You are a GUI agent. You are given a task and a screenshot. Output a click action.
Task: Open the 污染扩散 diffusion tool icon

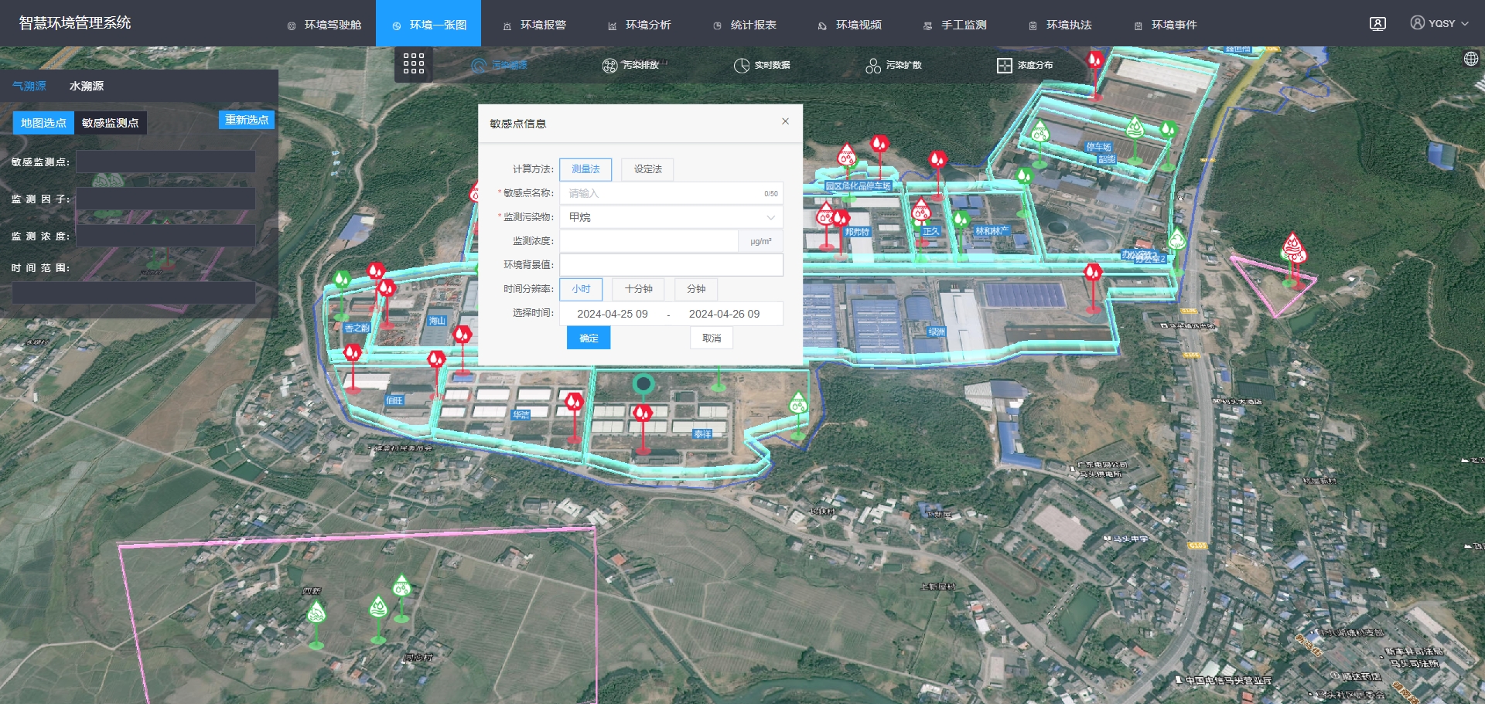point(873,66)
